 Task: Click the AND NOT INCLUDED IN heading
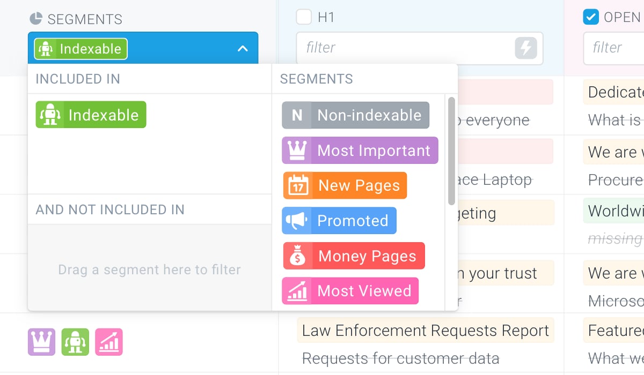pos(110,209)
